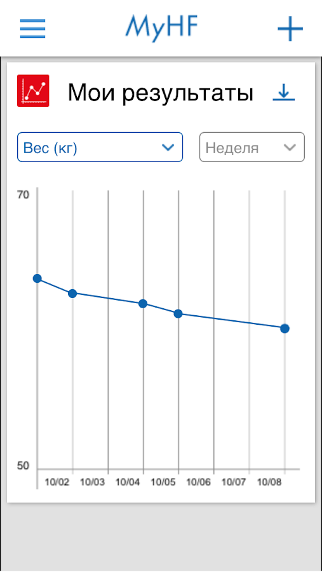Select the data point at 10/08
The image size is (322, 572).
[285, 329]
